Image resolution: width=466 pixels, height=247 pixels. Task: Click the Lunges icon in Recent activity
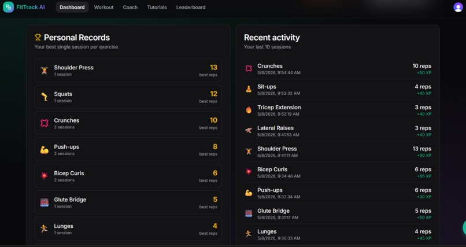[x=249, y=234]
